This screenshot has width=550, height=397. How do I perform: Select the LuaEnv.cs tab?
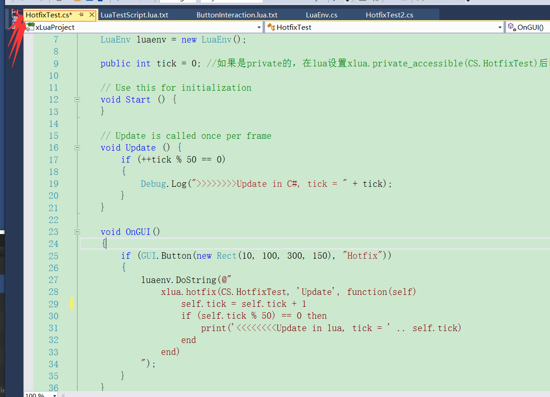pyautogui.click(x=321, y=15)
